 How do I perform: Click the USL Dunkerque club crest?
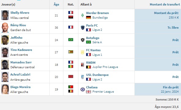point(82,77)
